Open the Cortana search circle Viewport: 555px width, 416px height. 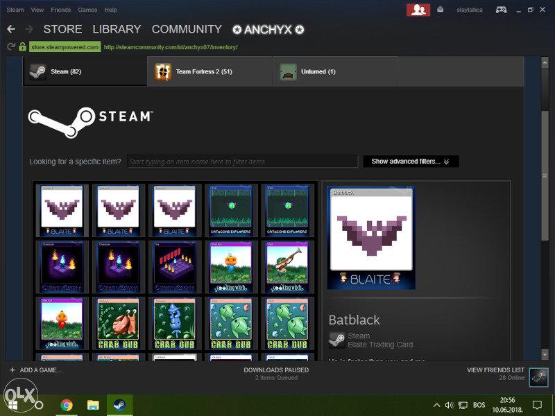tap(39, 406)
